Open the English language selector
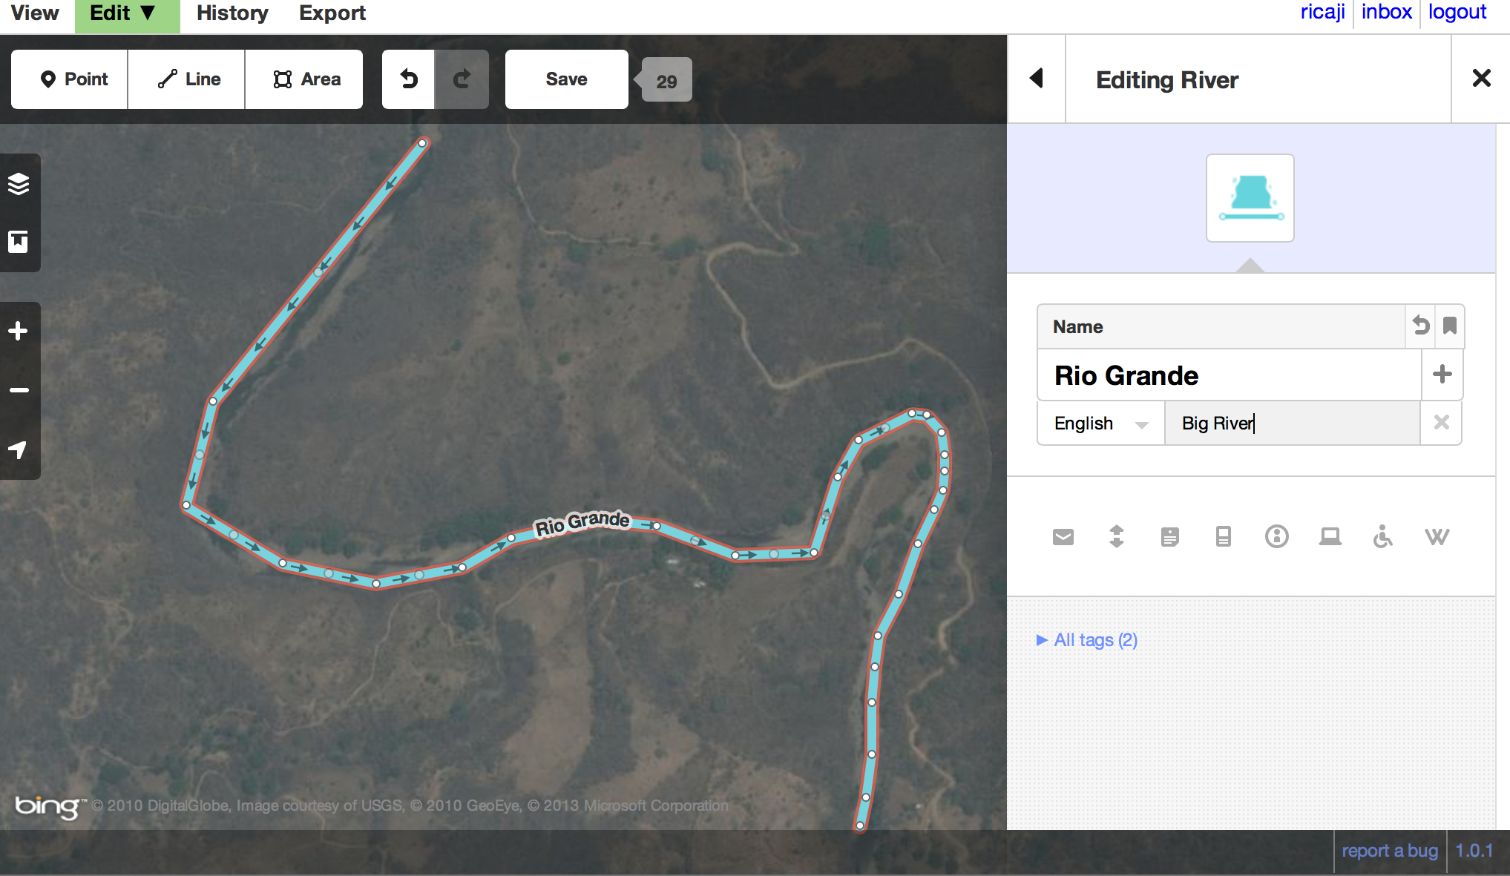 click(1100, 423)
